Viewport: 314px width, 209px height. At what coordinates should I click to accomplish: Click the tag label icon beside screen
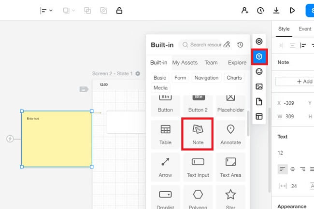click(84, 89)
